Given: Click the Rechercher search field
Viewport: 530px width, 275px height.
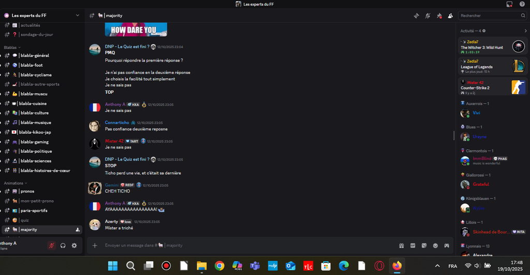Looking at the screenshot, I should point(493,16).
